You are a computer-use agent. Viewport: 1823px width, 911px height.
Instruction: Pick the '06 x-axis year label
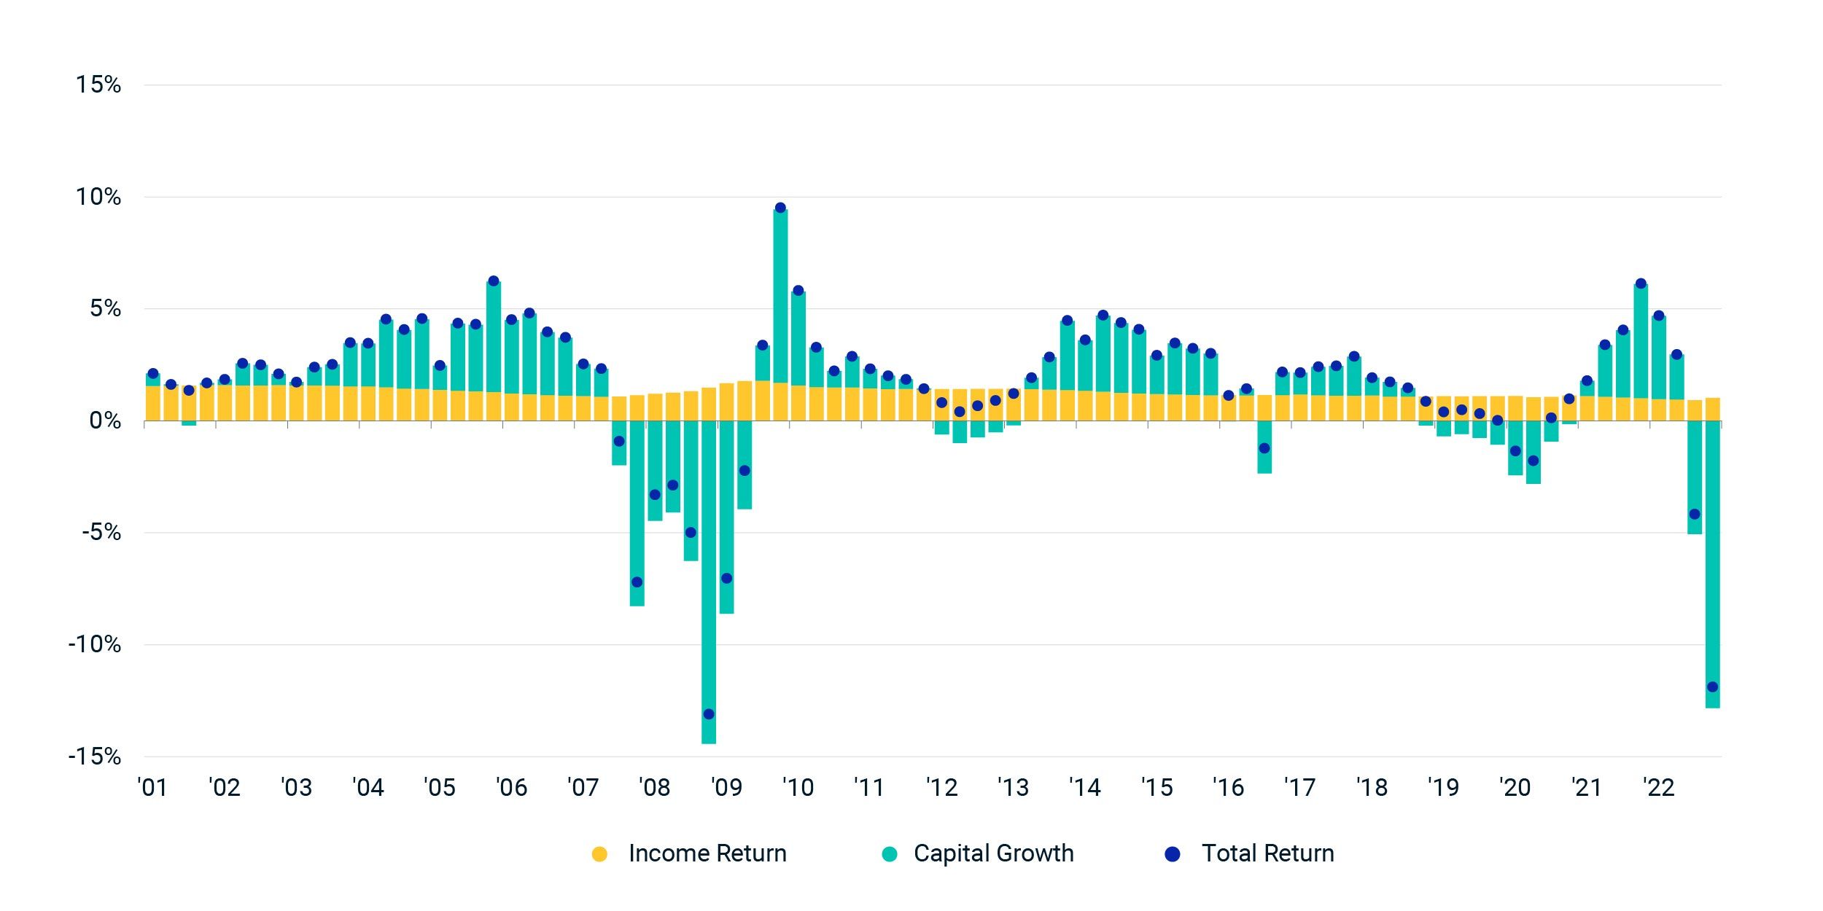pos(511,788)
